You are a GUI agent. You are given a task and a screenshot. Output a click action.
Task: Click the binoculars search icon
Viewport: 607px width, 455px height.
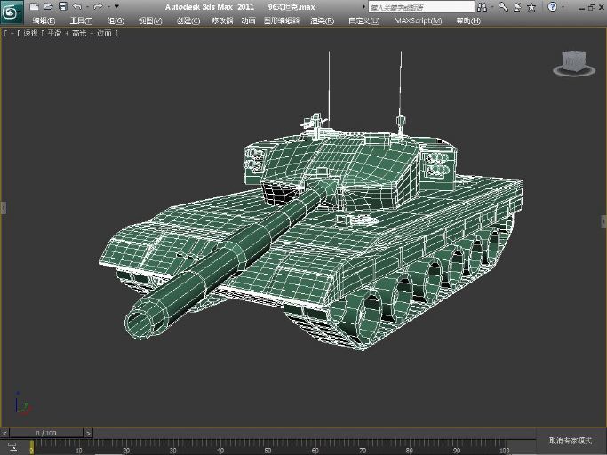click(482, 7)
